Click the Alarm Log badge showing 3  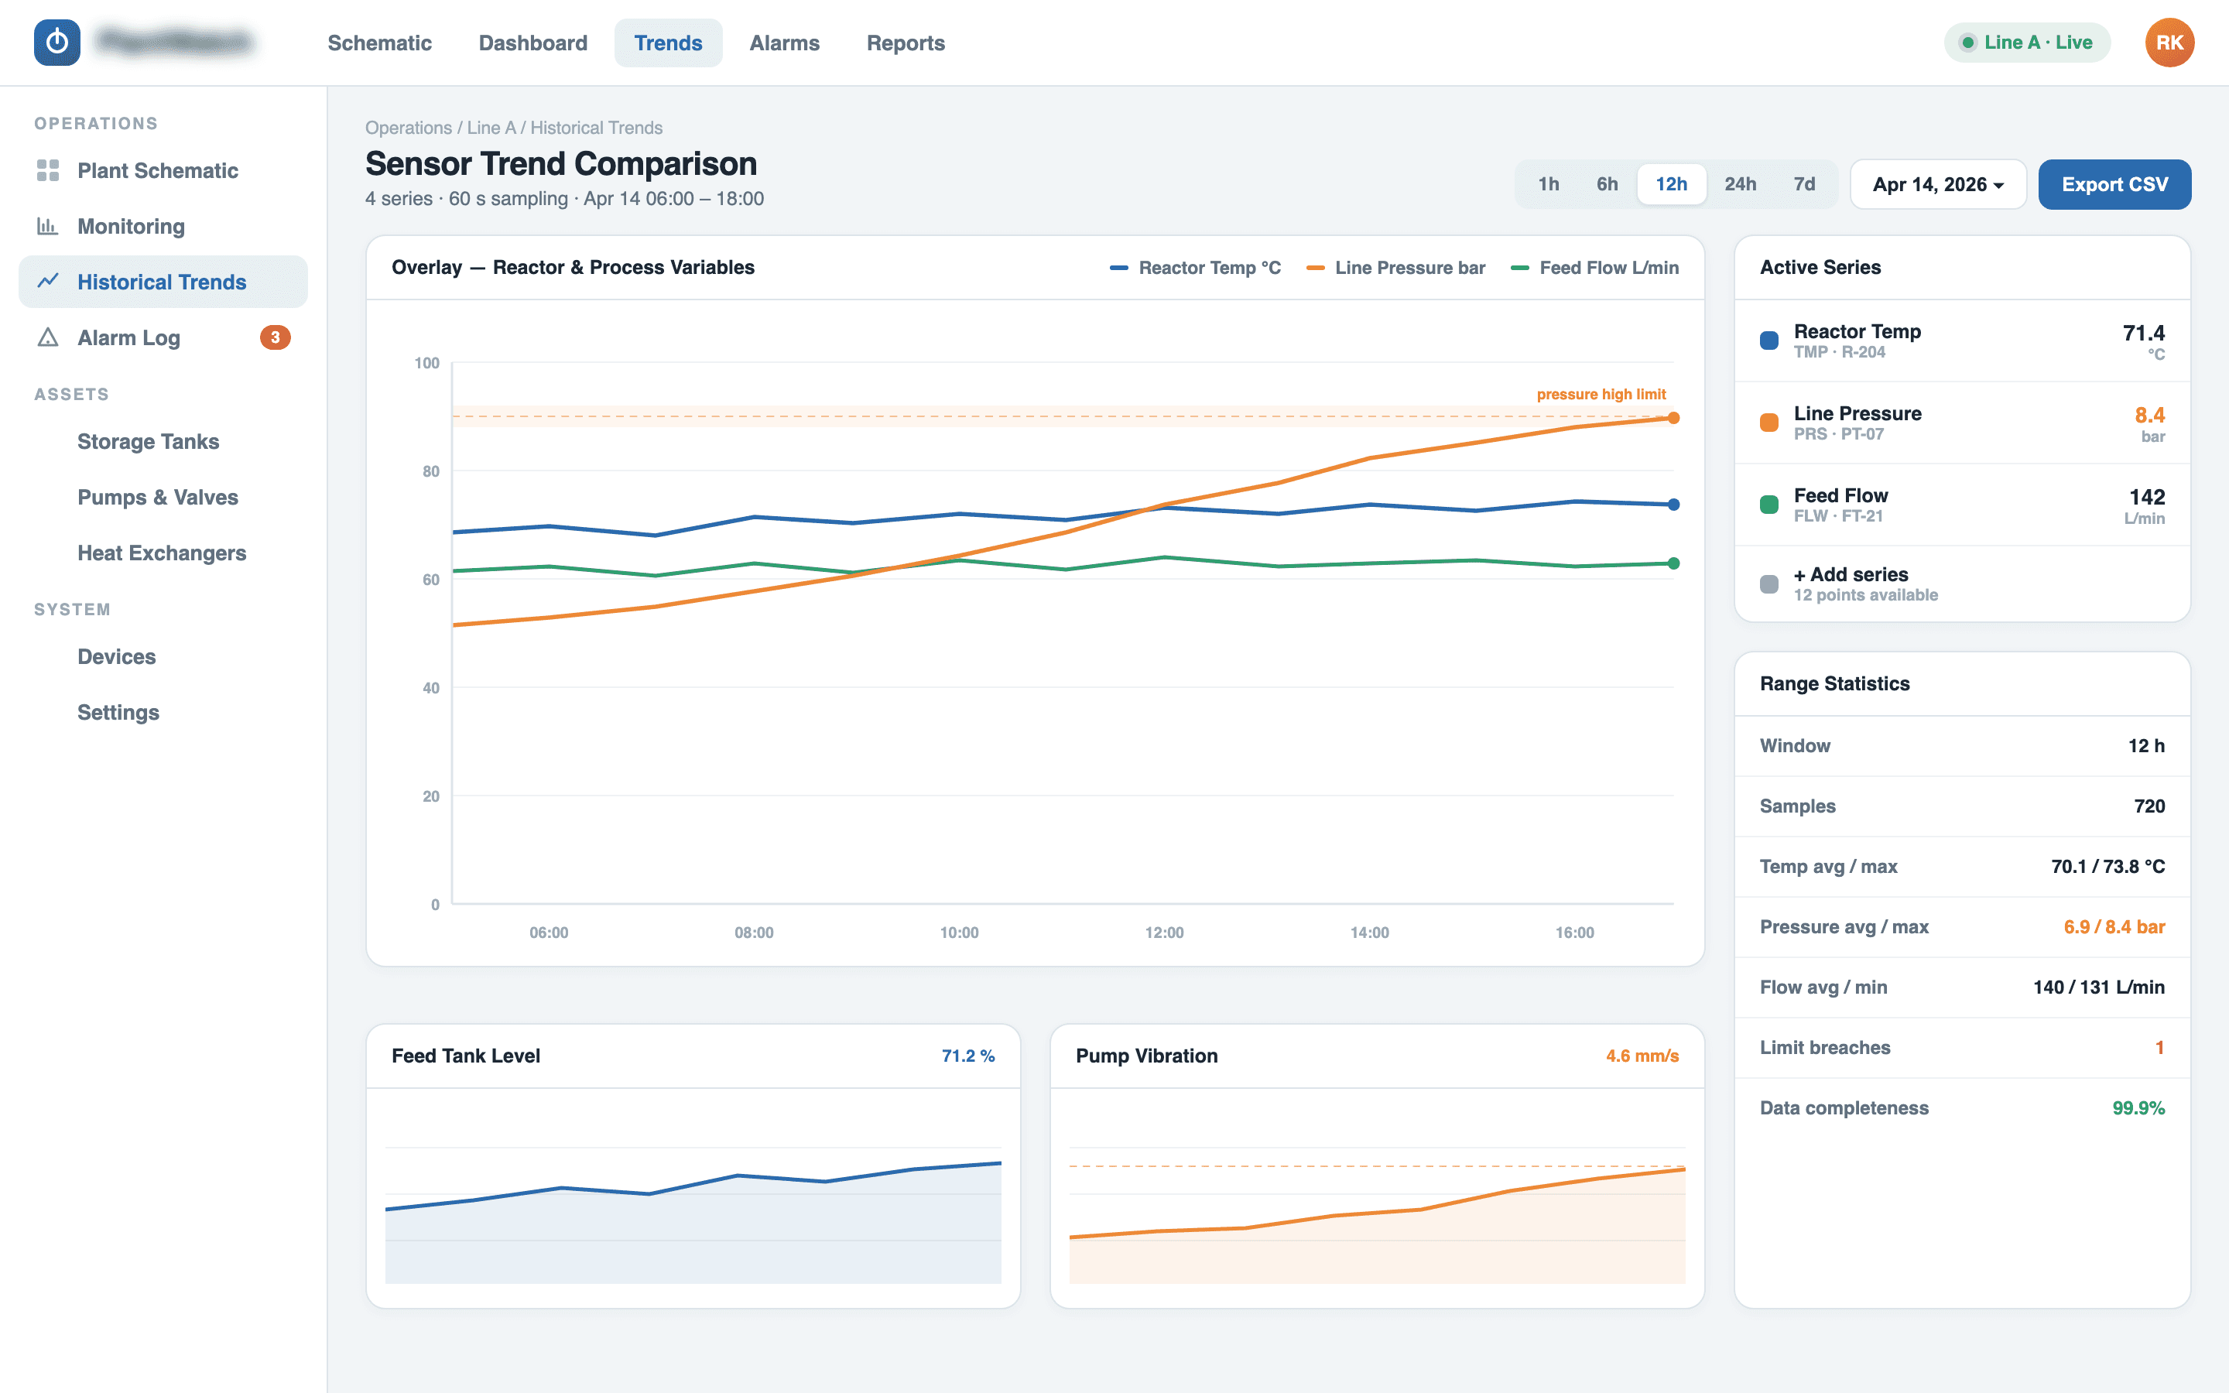pos(275,337)
